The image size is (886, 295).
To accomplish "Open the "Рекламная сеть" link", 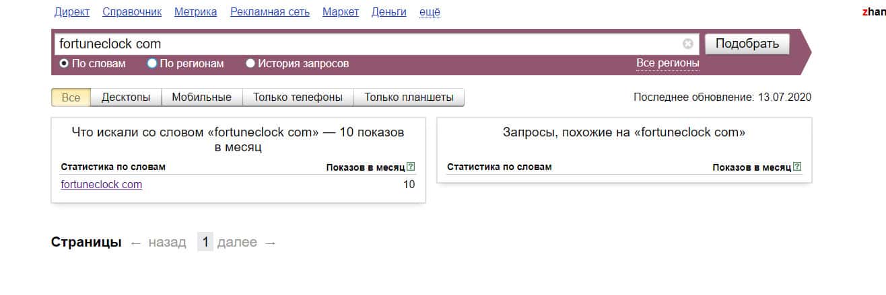I will 269,12.
